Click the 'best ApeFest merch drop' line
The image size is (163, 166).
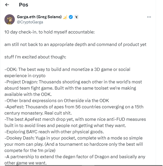click(x=75, y=119)
